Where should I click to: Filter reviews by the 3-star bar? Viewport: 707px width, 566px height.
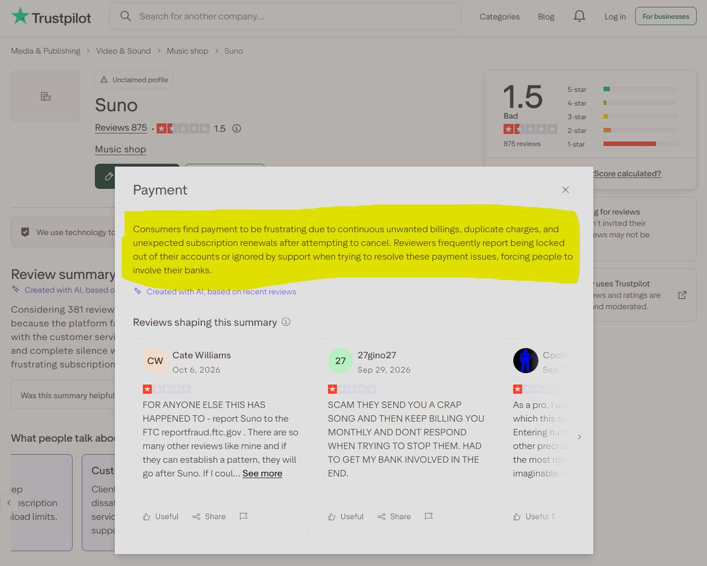click(640, 116)
